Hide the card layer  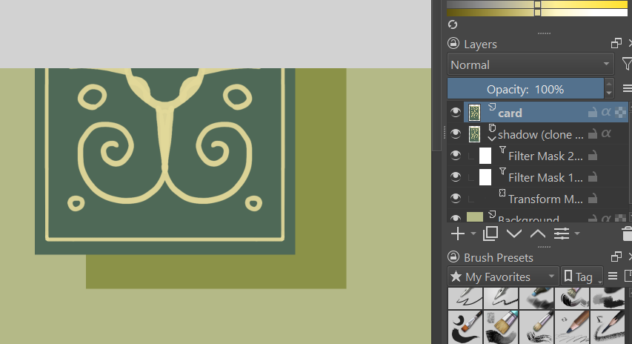456,112
